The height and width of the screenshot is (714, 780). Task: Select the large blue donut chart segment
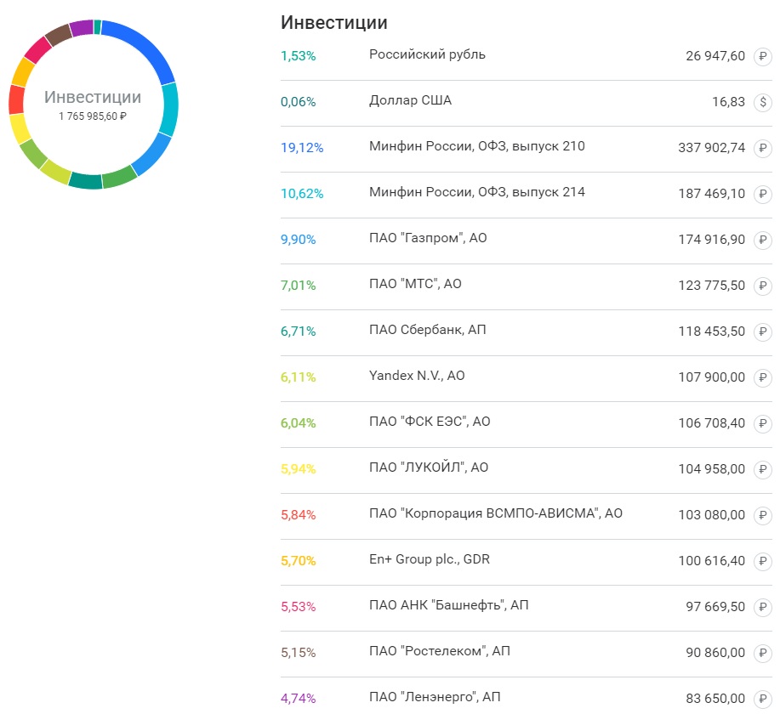[x=145, y=46]
